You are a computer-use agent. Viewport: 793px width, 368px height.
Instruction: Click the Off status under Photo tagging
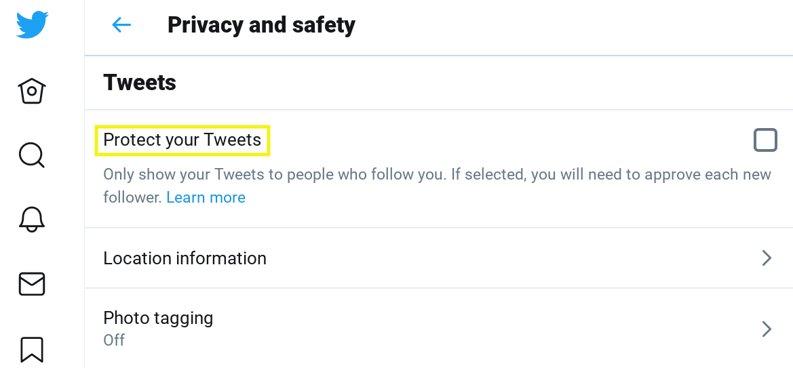[x=114, y=340]
